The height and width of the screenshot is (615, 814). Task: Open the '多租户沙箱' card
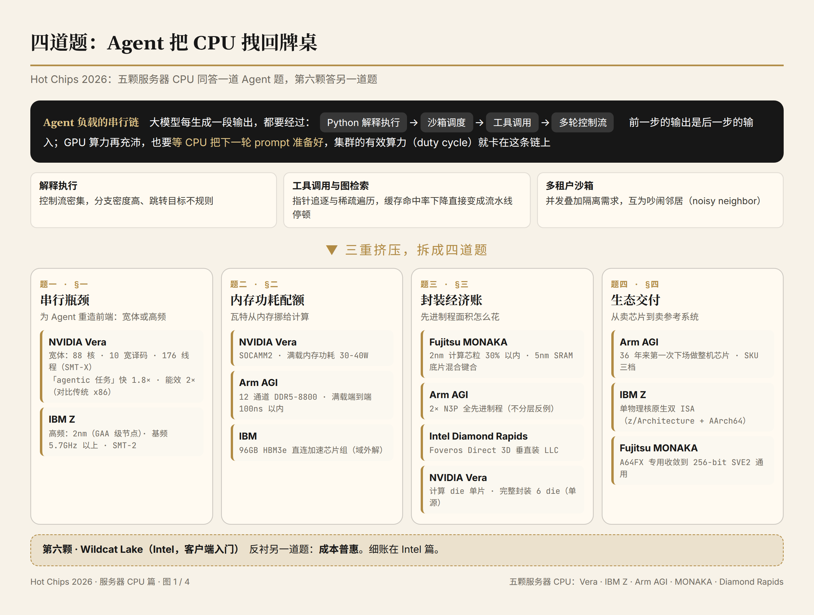660,200
